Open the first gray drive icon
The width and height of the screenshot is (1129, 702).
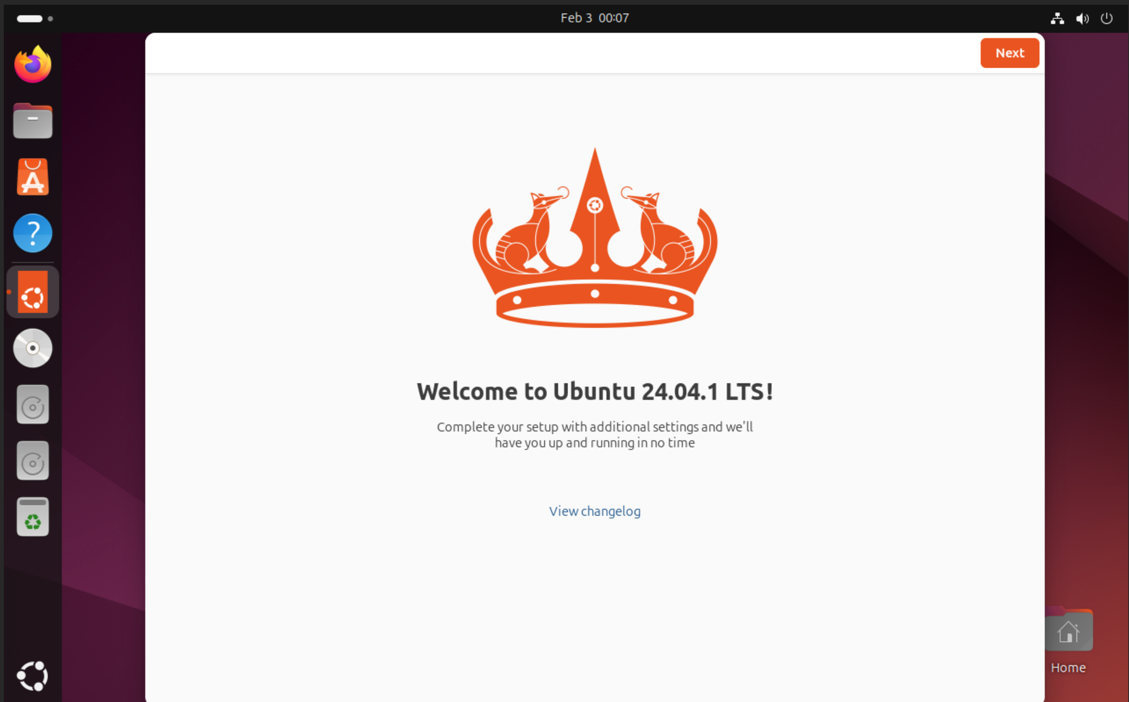(33, 405)
